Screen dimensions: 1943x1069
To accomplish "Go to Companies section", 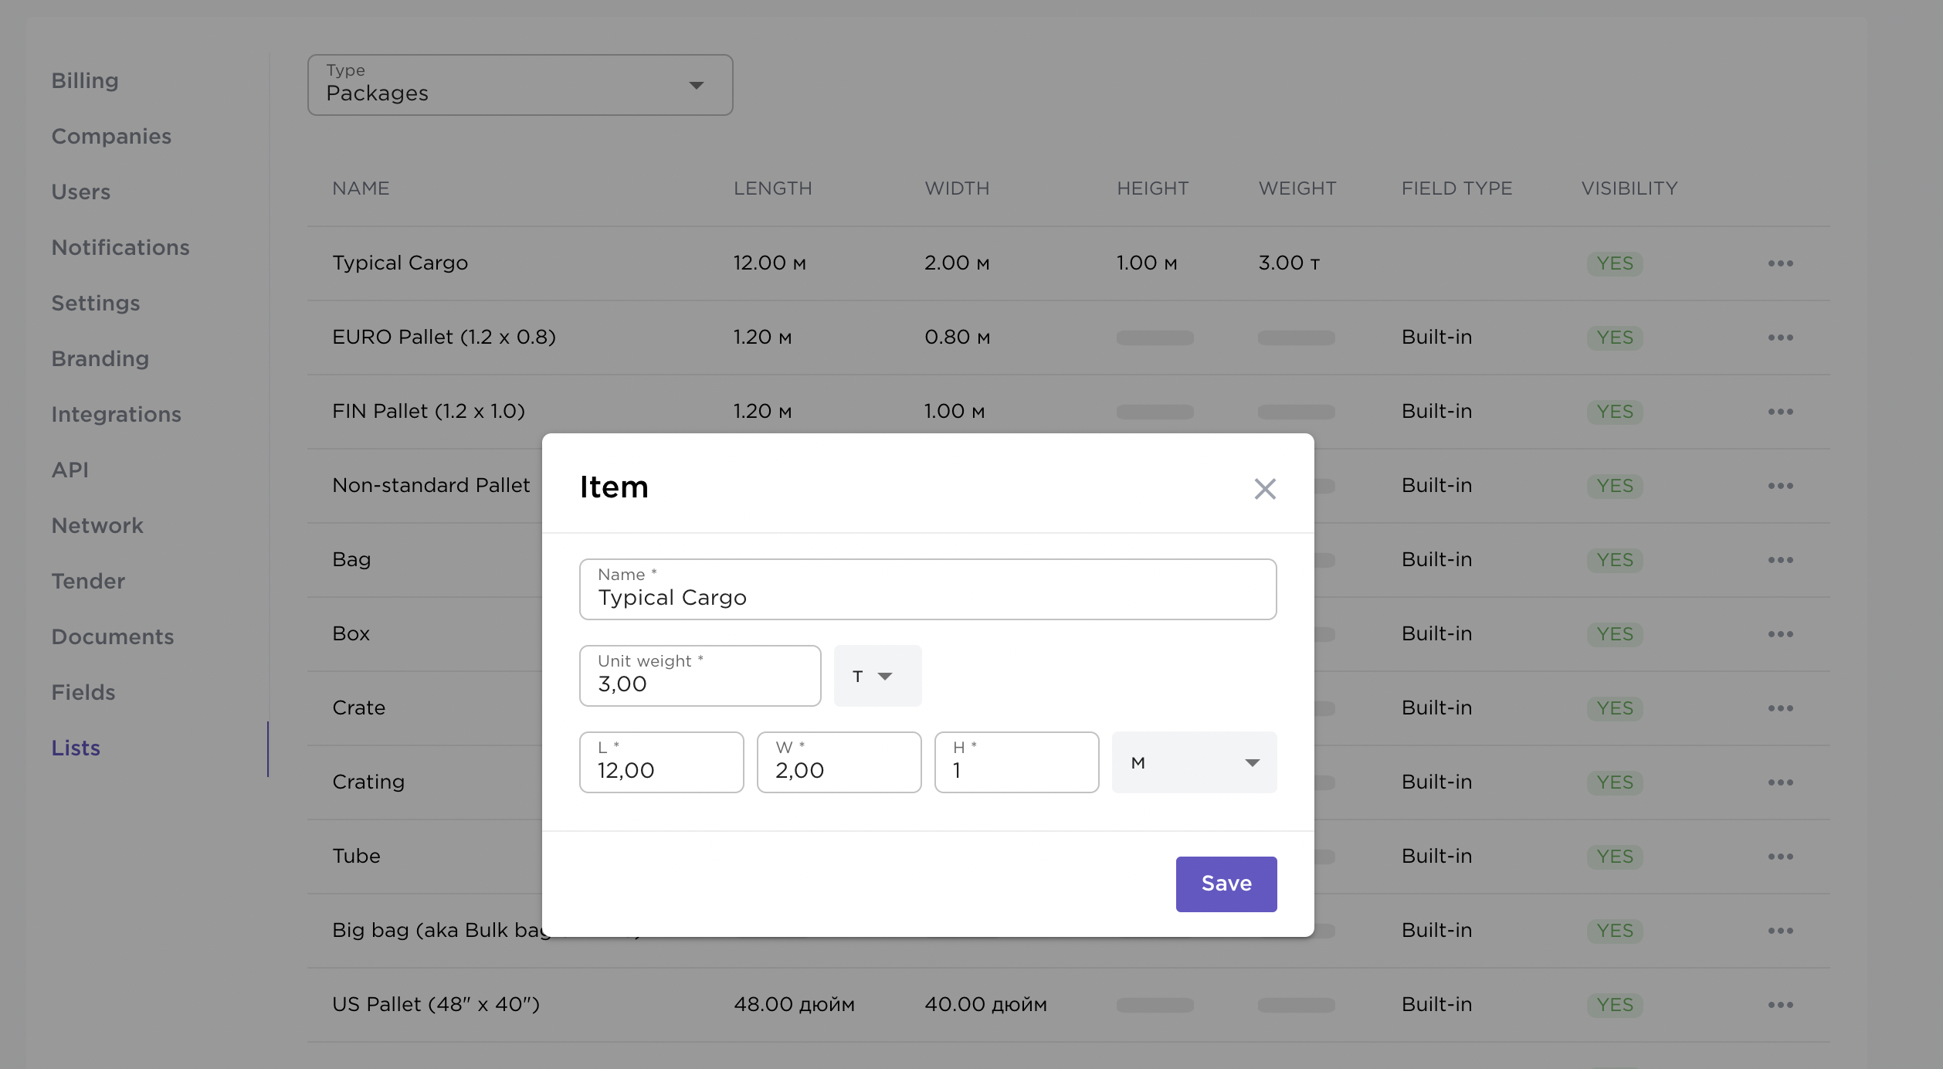I will pyautogui.click(x=111, y=136).
